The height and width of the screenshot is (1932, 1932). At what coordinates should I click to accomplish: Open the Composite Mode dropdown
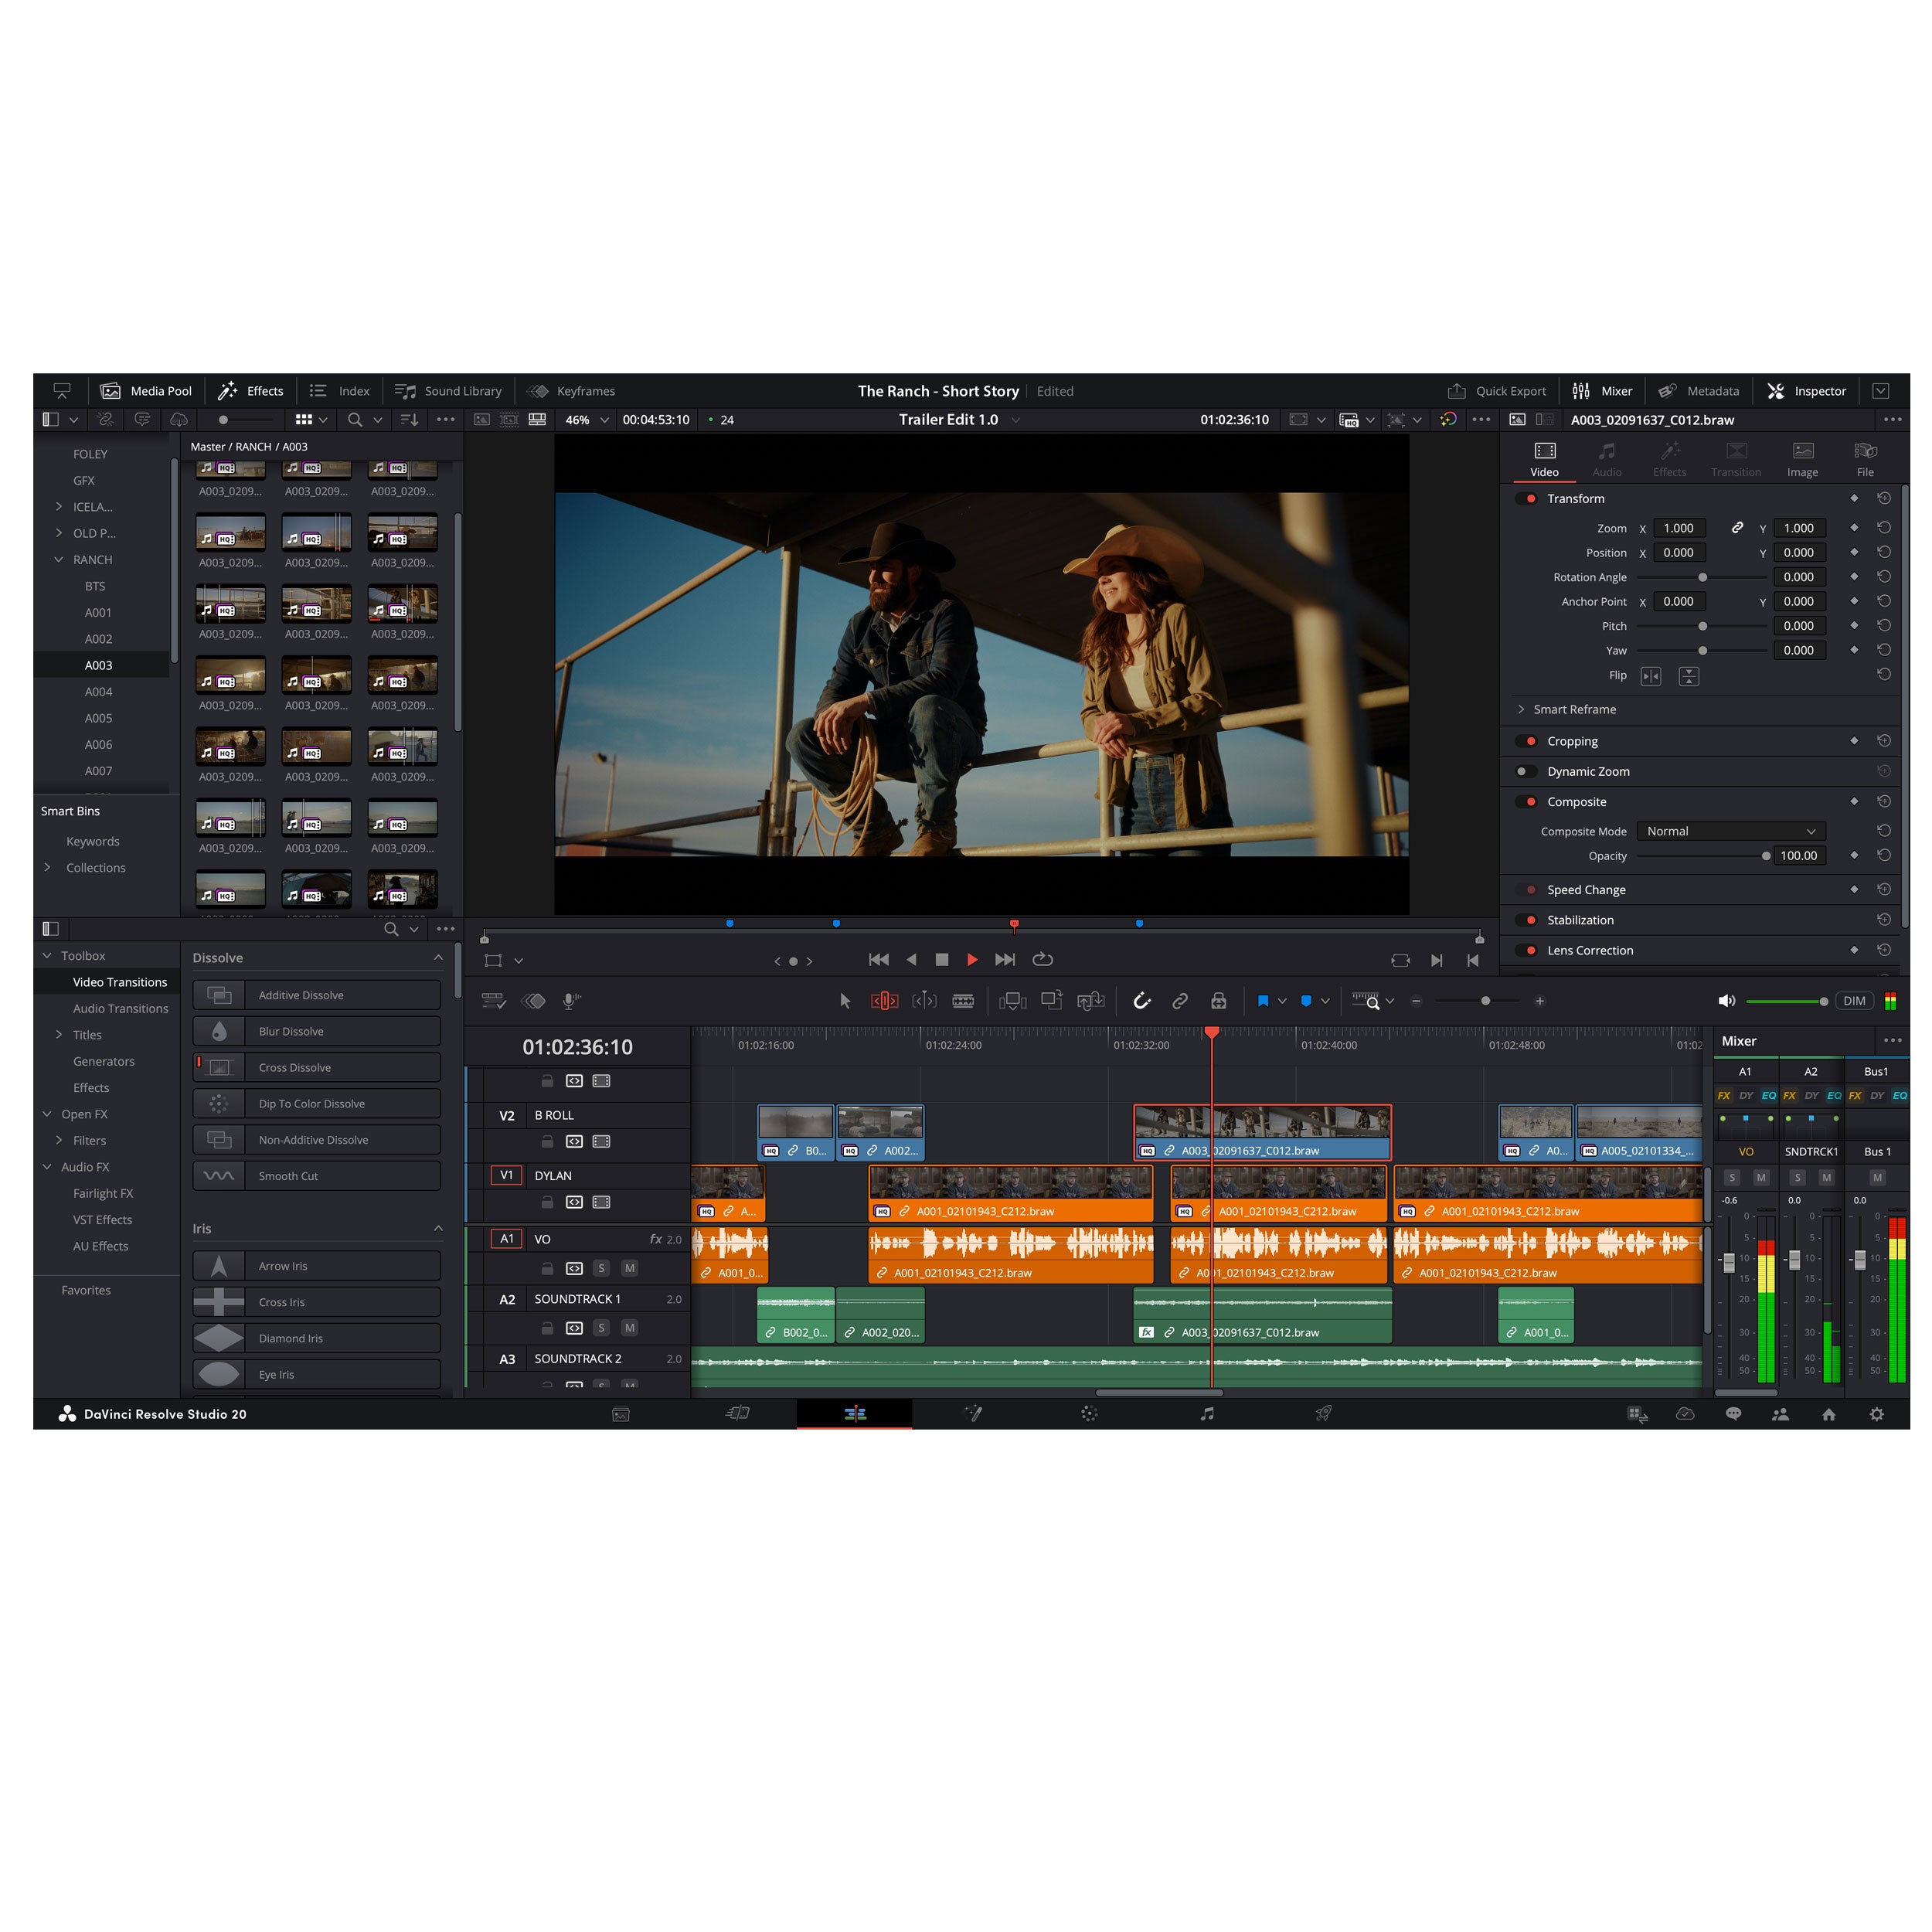(1731, 831)
